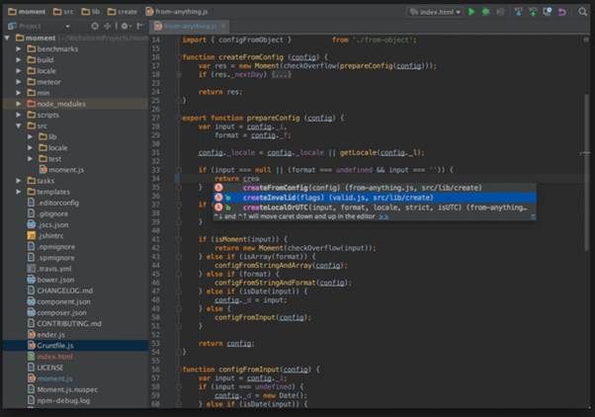
Task: Choose createLocalOrUTC completion suggestion
Action: (x=375, y=208)
